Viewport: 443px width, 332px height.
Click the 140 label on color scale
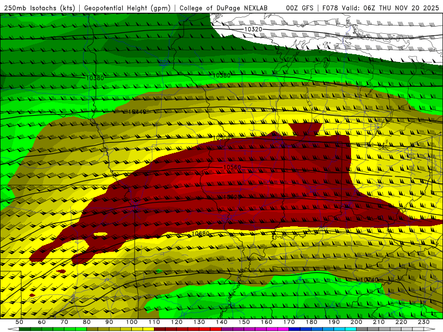click(x=221, y=322)
